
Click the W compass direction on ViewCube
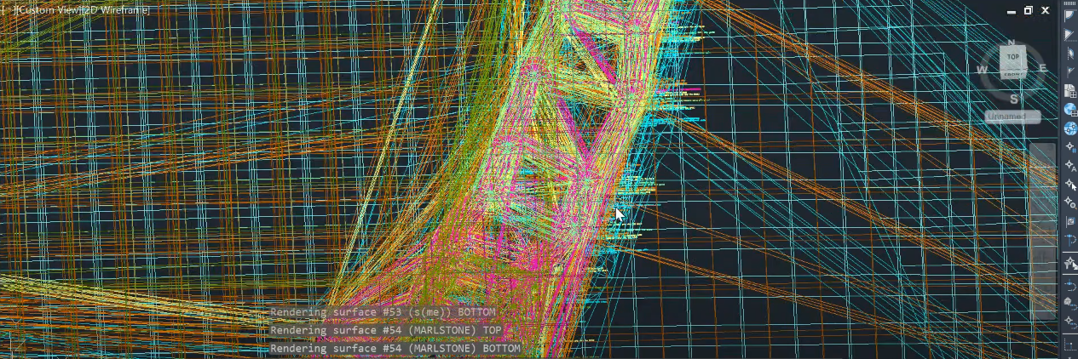983,71
